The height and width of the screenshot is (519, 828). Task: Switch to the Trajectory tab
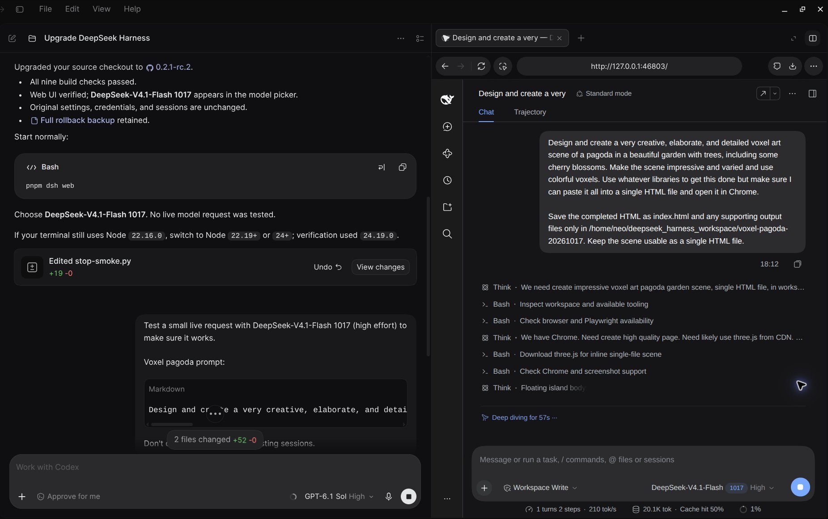coord(530,112)
